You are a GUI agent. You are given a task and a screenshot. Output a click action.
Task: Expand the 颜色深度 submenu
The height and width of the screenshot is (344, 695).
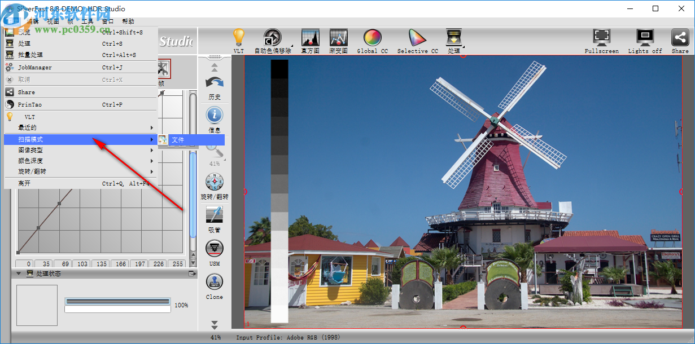coord(34,162)
